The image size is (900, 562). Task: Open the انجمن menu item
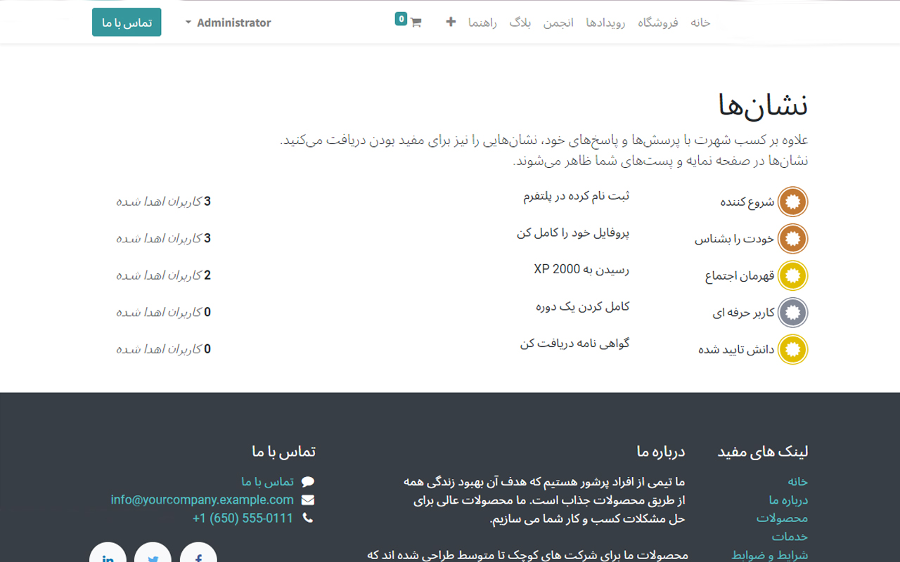(x=559, y=22)
